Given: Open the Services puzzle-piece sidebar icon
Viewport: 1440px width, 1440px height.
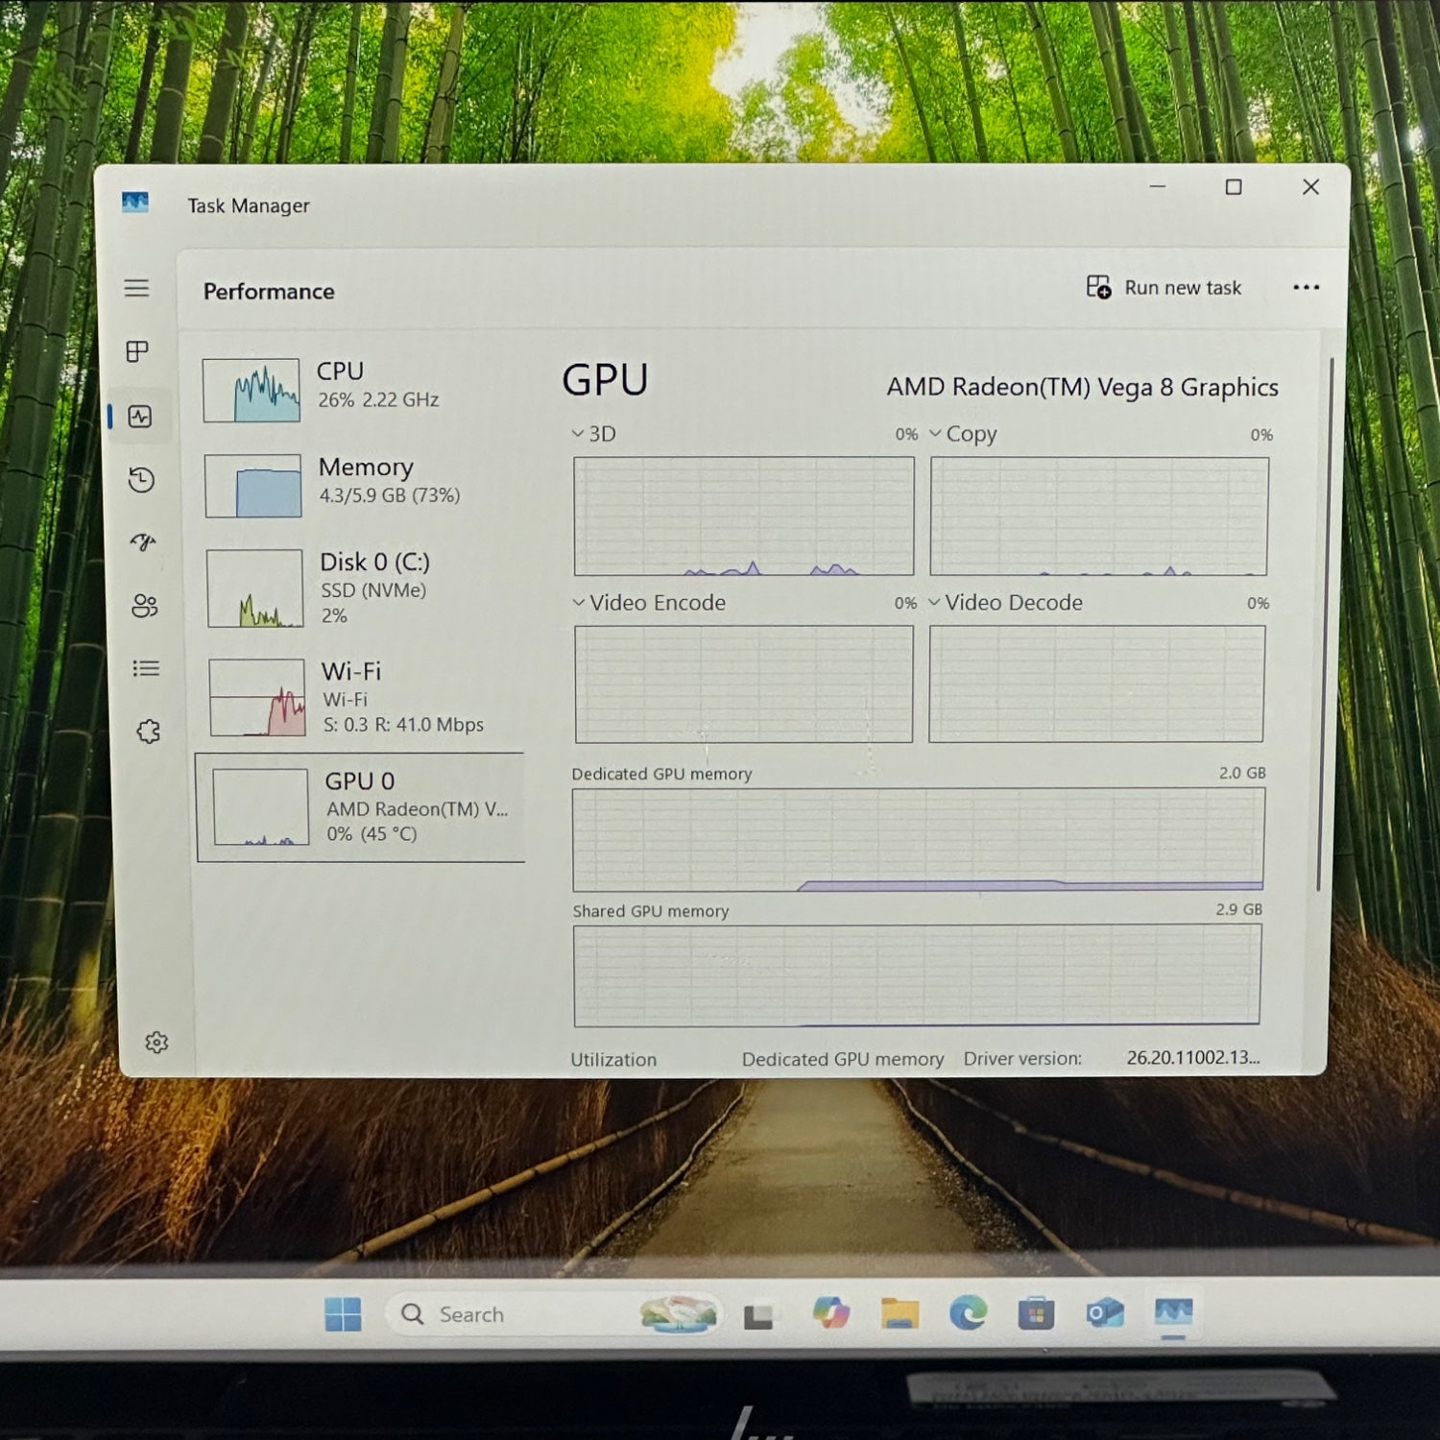Looking at the screenshot, I should tap(148, 732).
